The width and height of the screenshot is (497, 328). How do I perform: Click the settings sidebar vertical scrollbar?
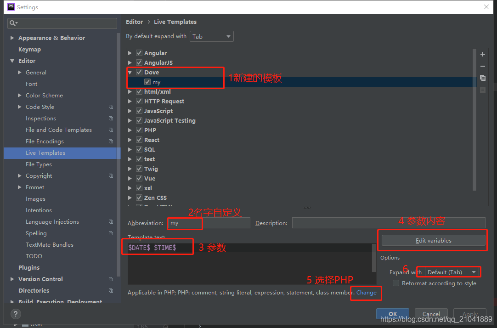click(119, 155)
